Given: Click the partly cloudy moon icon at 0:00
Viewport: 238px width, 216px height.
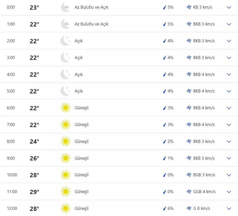Looking at the screenshot, I should coord(65,7).
